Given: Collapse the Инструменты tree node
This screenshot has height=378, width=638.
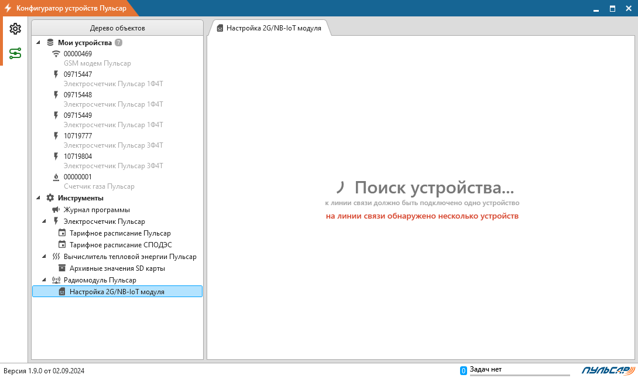Looking at the screenshot, I should (38, 198).
